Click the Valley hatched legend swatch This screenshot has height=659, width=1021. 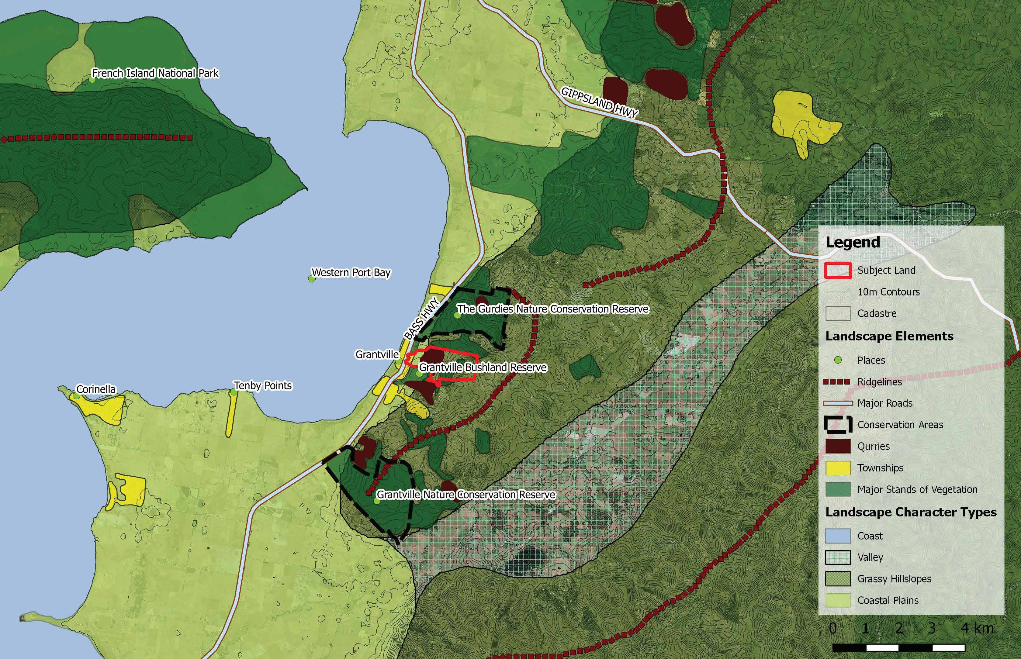point(837,557)
